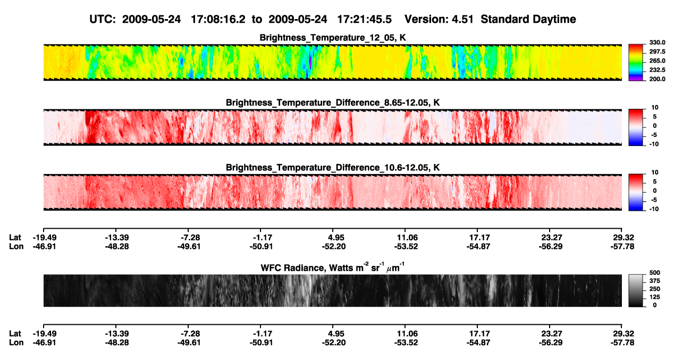Click the red-blue colorbar of the 8.65-12.05 panel
The width and height of the screenshot is (691, 354).
(635, 127)
